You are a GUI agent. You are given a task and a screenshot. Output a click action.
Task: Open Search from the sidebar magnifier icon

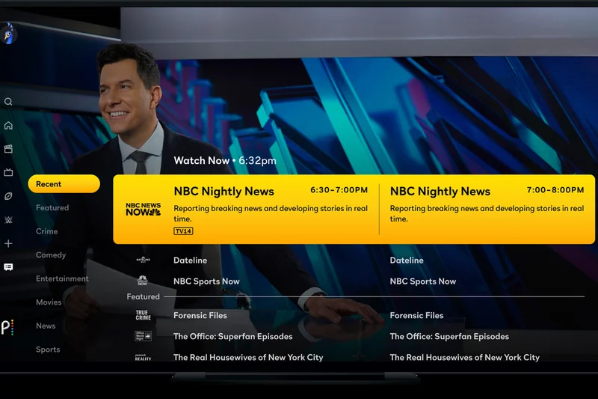(8, 102)
